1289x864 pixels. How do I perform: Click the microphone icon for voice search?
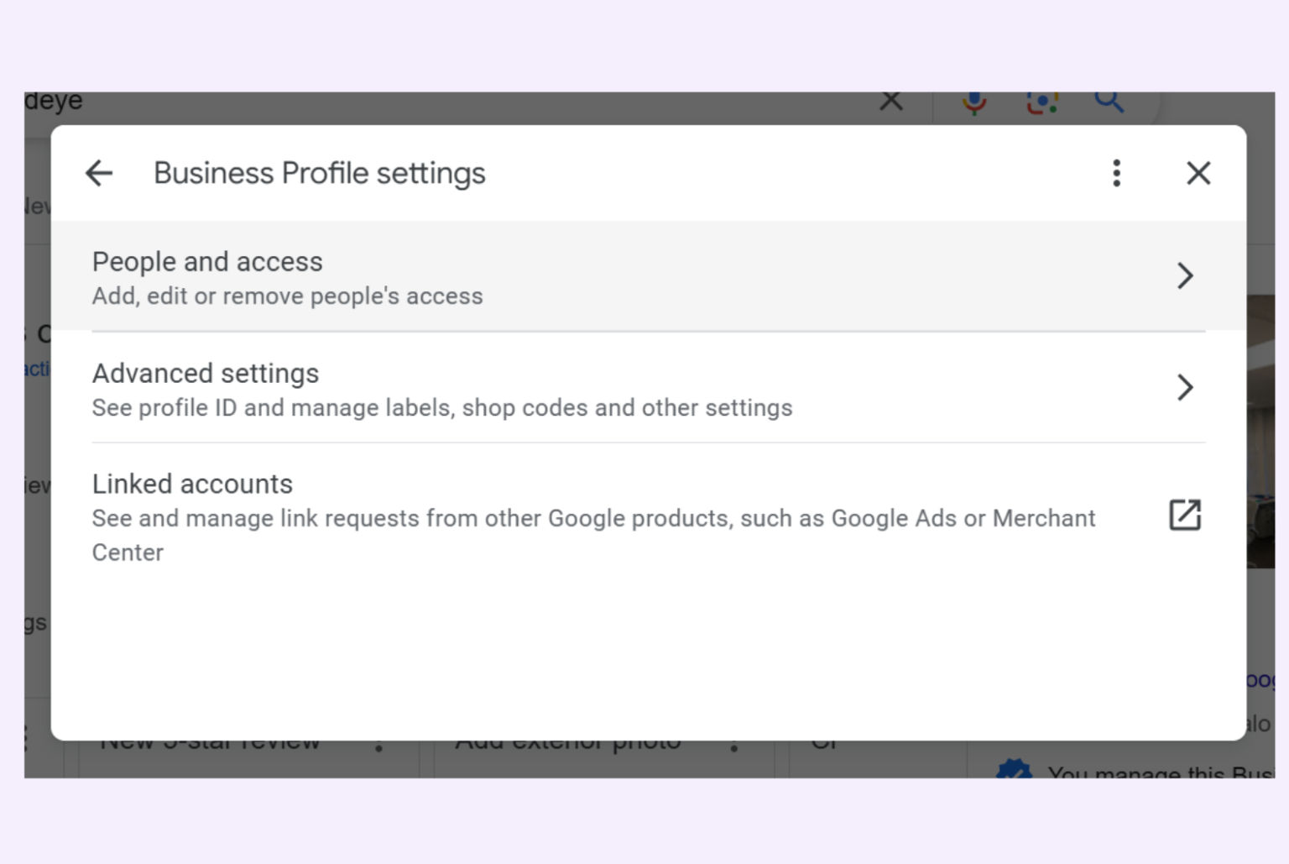(x=974, y=100)
